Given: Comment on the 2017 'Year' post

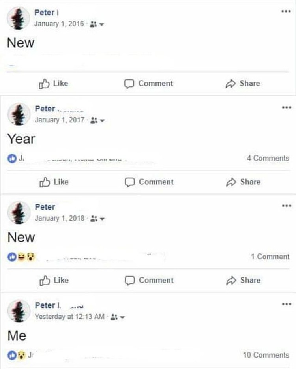Looking at the screenshot, I should coord(149,182).
